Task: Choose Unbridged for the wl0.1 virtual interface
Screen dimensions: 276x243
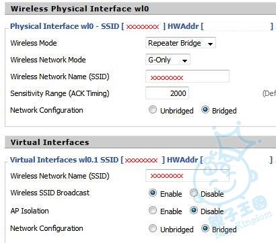Action: pos(153,228)
